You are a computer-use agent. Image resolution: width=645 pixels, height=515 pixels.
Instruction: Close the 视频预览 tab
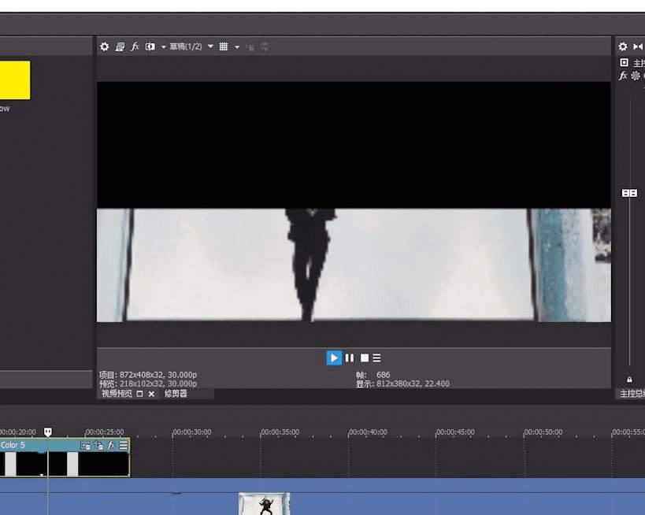(151, 394)
